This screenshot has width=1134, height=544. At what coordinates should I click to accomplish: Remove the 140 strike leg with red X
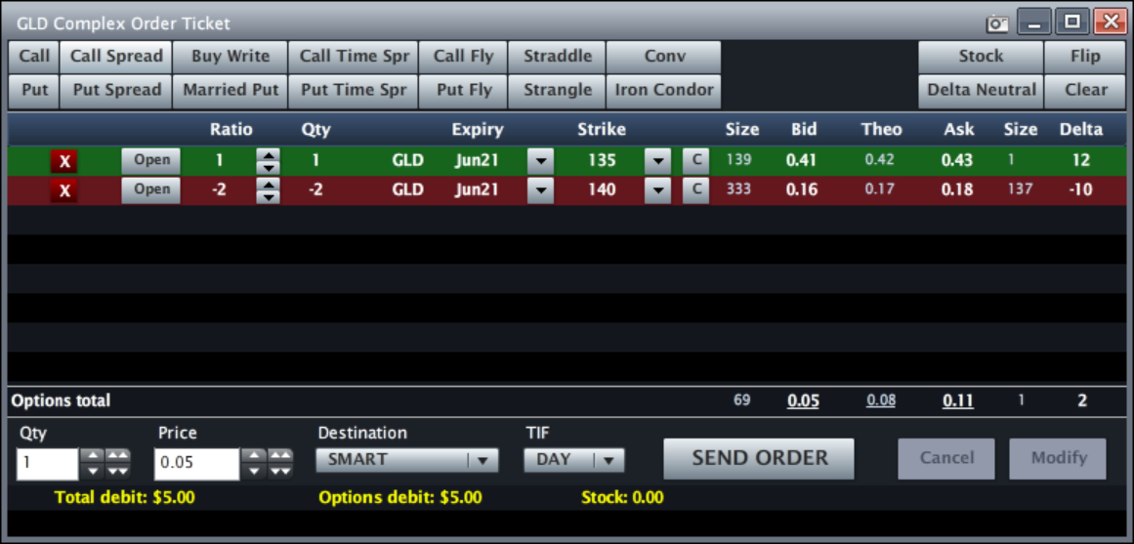pyautogui.click(x=64, y=190)
